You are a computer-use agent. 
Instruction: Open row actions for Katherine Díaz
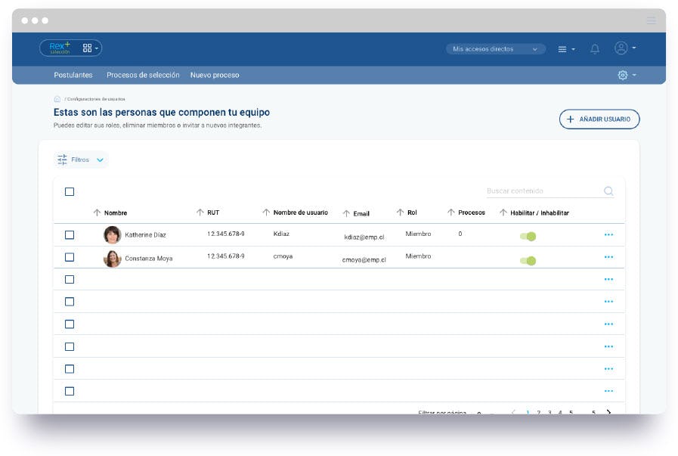point(609,234)
